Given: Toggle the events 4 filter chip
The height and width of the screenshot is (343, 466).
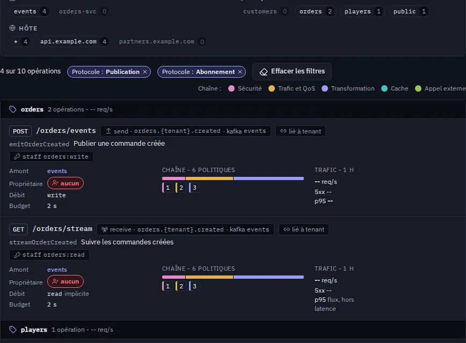Looking at the screenshot, I should tap(30, 11).
